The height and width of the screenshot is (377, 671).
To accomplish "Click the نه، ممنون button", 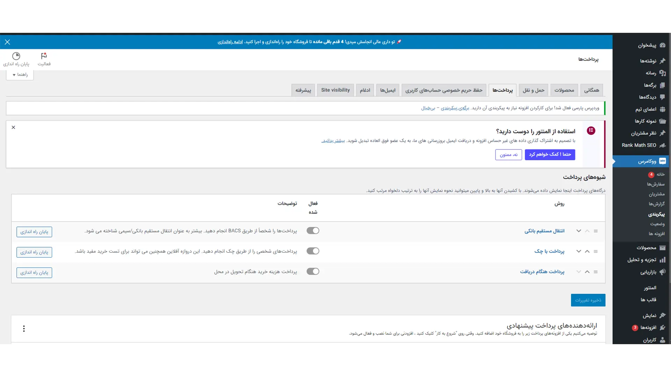I will click(x=508, y=155).
